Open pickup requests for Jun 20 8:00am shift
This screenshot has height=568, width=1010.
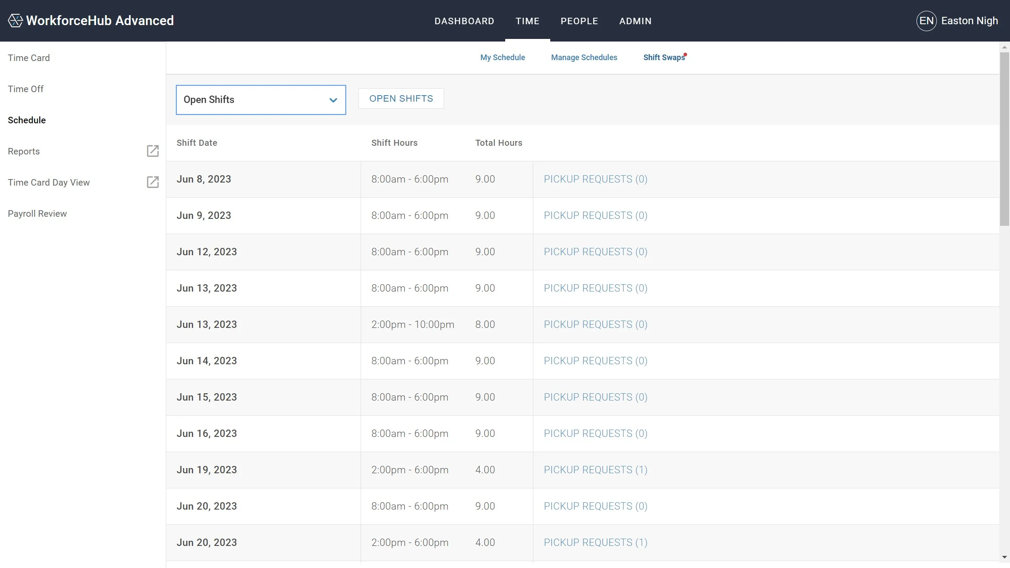(x=596, y=506)
